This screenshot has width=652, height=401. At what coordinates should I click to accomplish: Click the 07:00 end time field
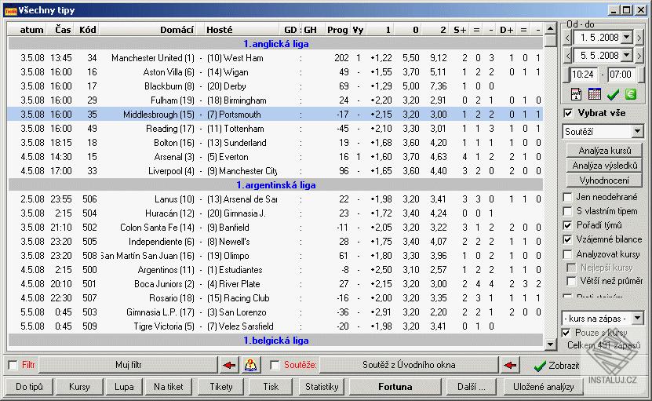(x=621, y=75)
